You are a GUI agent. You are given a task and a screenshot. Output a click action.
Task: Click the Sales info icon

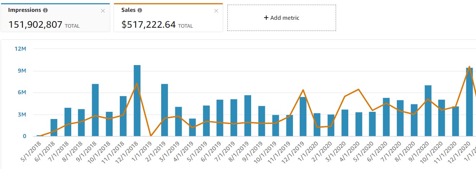click(x=140, y=10)
